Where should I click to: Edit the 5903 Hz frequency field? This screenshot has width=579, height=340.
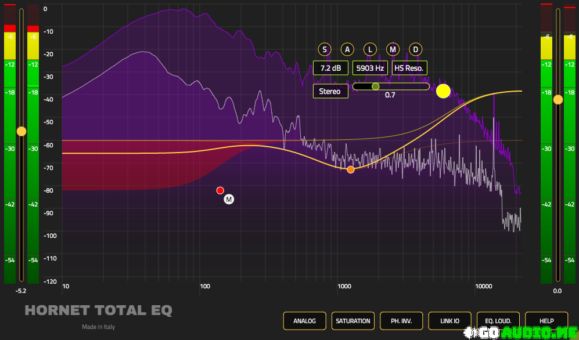click(370, 68)
